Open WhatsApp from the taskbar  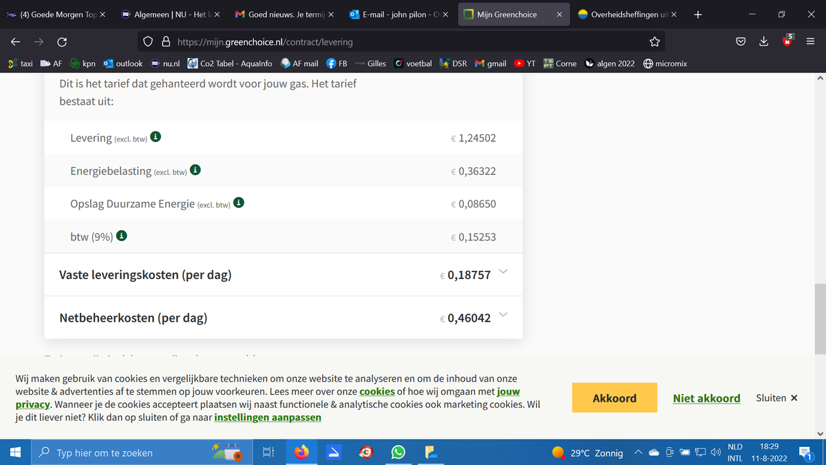pos(398,453)
